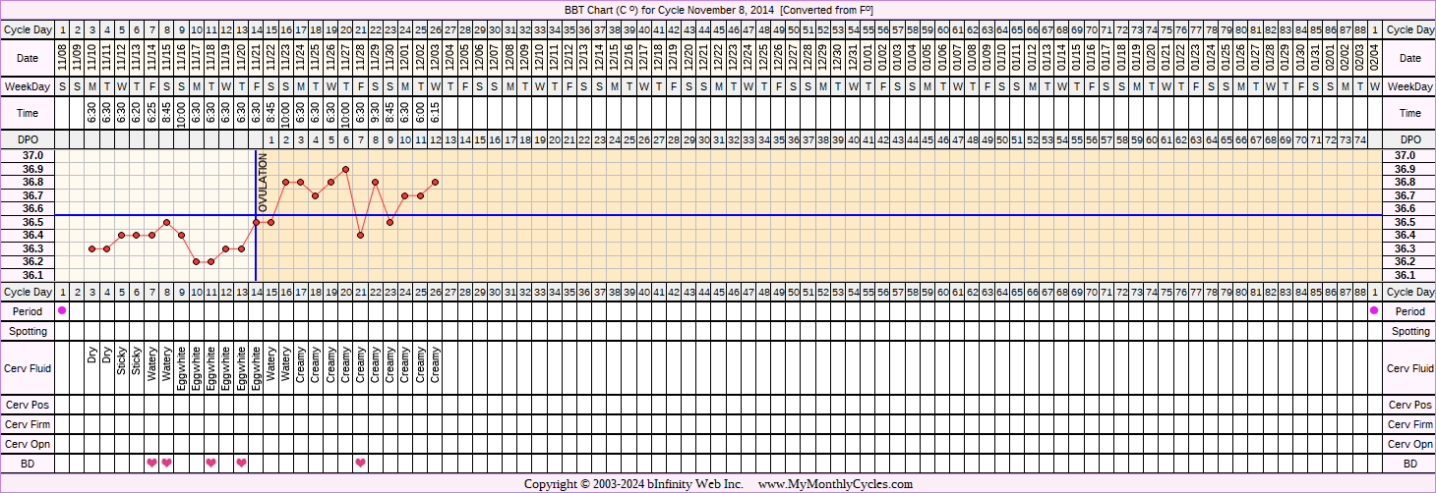Screen dimensions: 1436x493
Task: Select the BD heart on cycle day 13
Action: coord(241,463)
